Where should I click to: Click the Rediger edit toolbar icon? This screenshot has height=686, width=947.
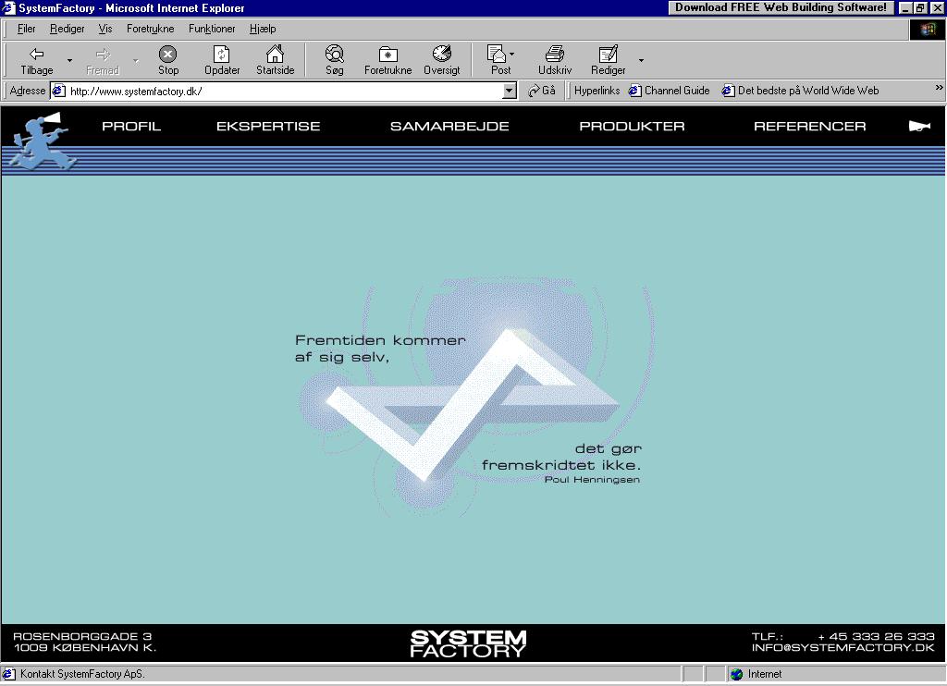[608, 55]
